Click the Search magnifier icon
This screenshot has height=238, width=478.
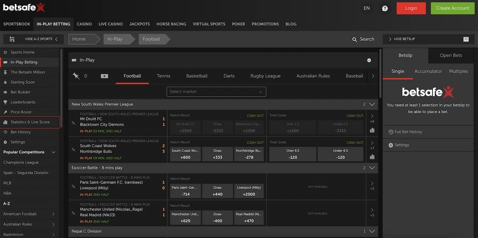point(355,39)
